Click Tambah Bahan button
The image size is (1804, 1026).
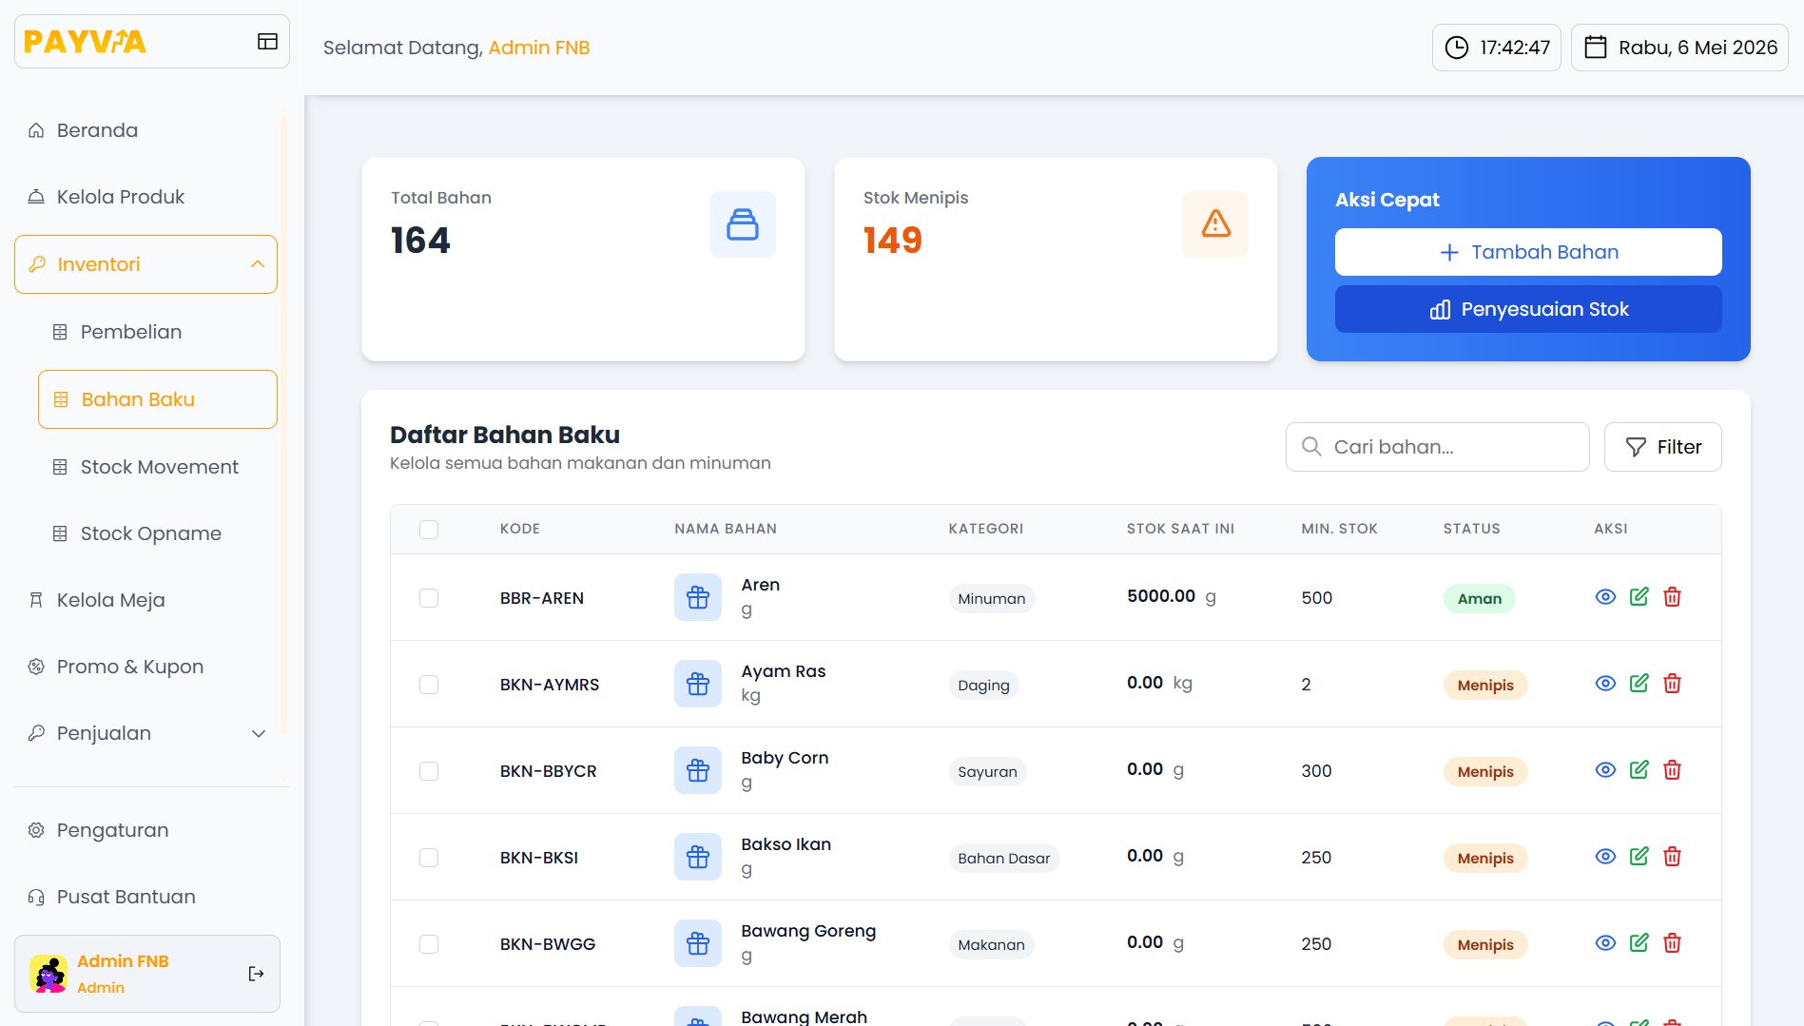(x=1528, y=252)
